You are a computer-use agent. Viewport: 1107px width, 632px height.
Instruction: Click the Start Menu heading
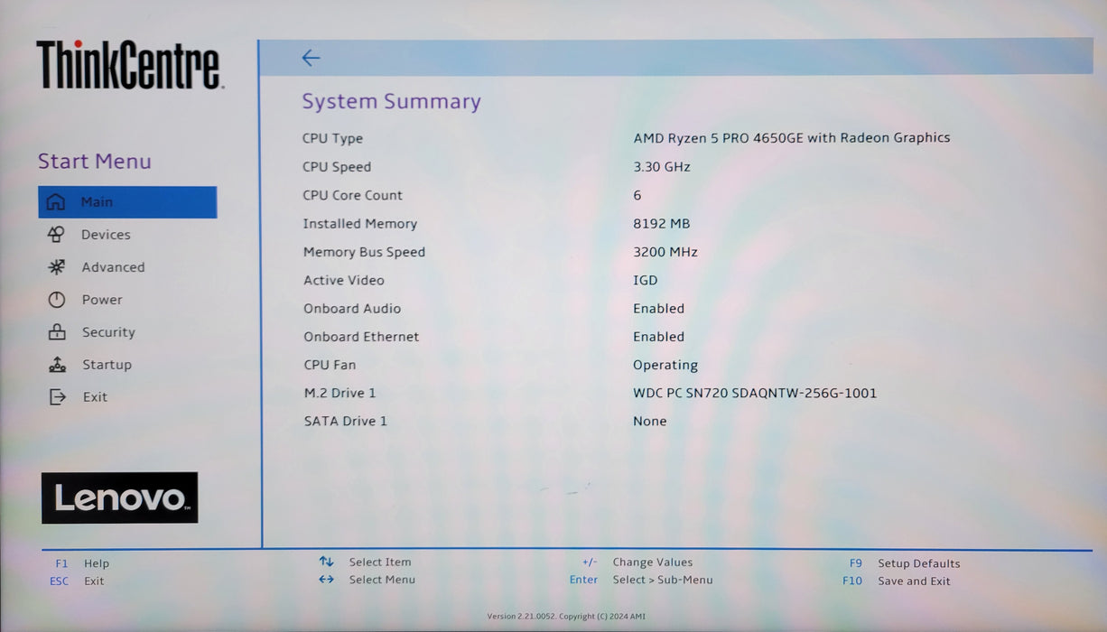point(95,162)
